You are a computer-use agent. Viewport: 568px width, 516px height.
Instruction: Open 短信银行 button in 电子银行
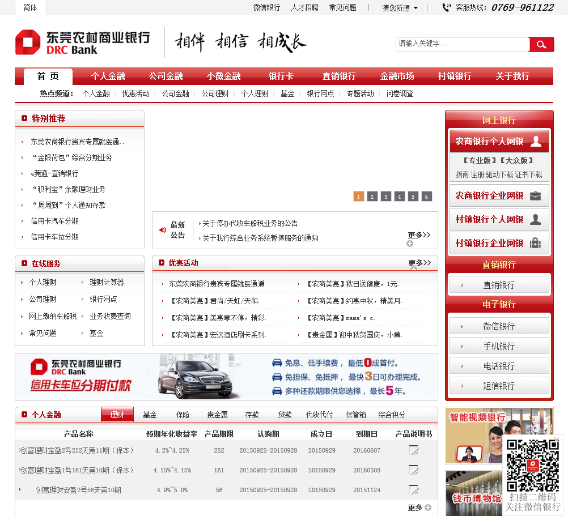(x=499, y=386)
